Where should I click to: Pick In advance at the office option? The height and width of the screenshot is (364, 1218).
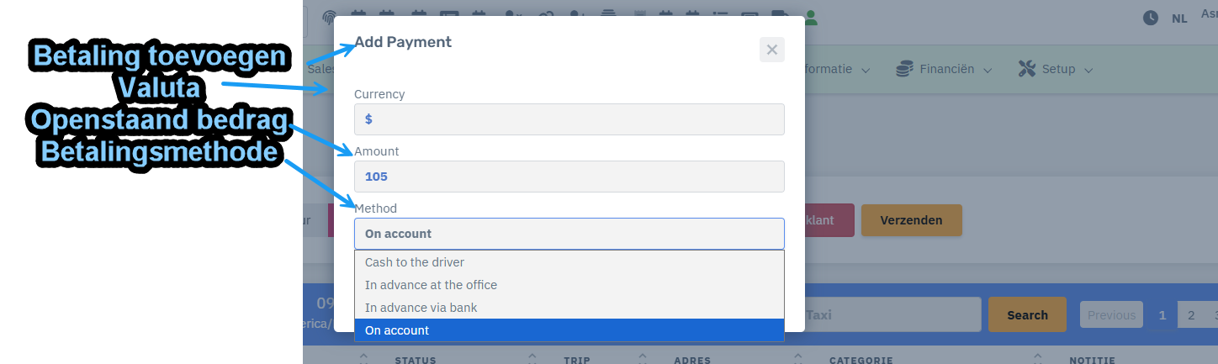(569, 285)
